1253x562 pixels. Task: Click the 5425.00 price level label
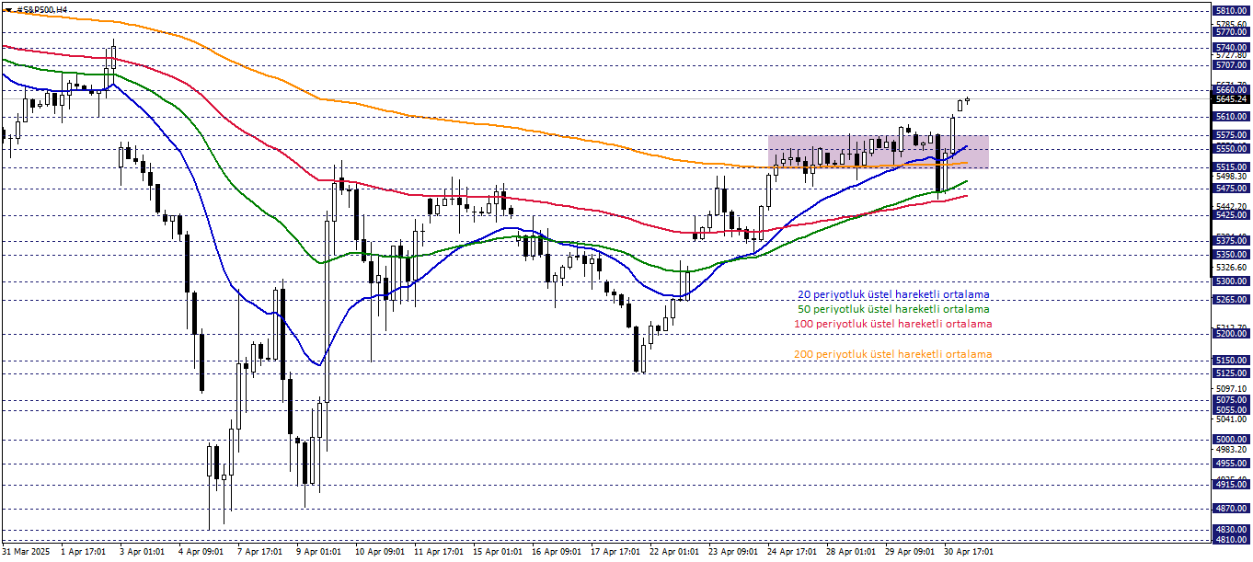click(x=1231, y=214)
